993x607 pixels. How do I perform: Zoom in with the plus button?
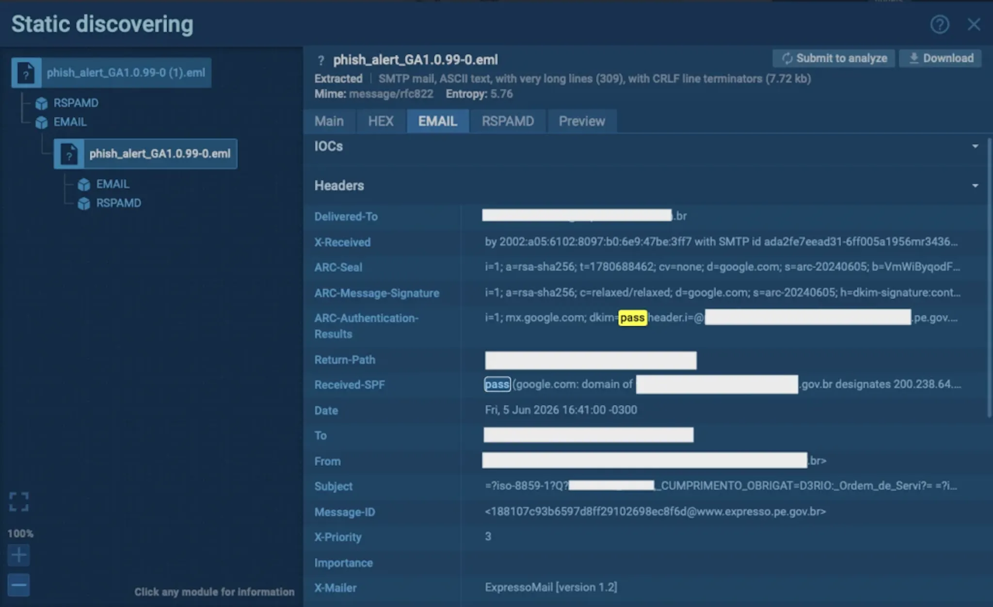coord(19,555)
